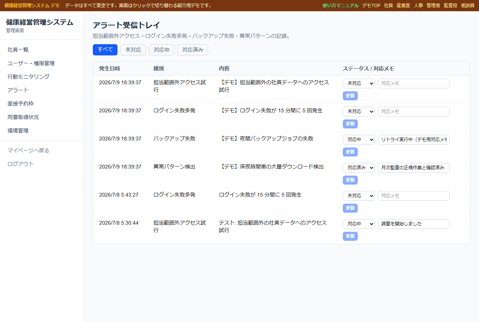Select the すべて filter tab
479x322 pixels.
[x=105, y=50]
